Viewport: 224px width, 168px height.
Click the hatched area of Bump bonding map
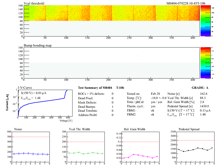[x=111, y=70]
